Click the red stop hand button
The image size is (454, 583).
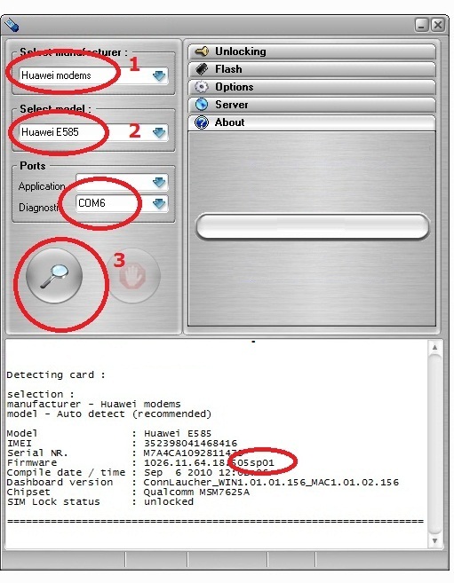(x=133, y=276)
